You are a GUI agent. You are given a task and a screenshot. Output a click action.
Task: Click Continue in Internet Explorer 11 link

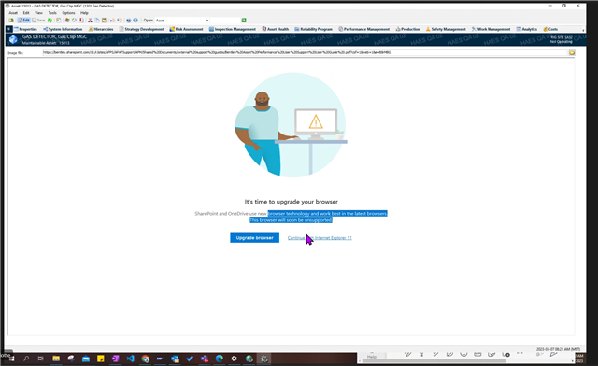320,238
